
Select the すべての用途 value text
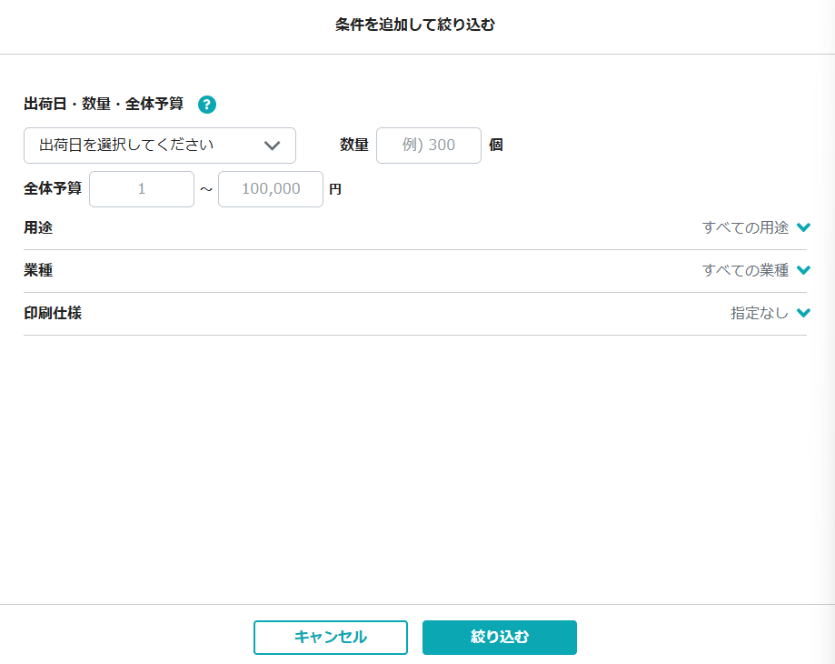pos(745,227)
